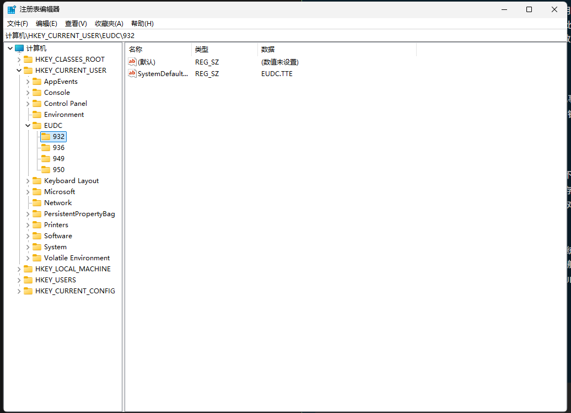Open the 编辑(E) menu
The image size is (571, 413).
tap(46, 24)
